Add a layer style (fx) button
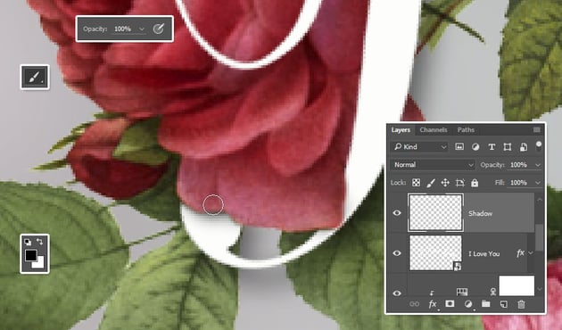Viewport: 562px width, 330px height. coord(433,304)
